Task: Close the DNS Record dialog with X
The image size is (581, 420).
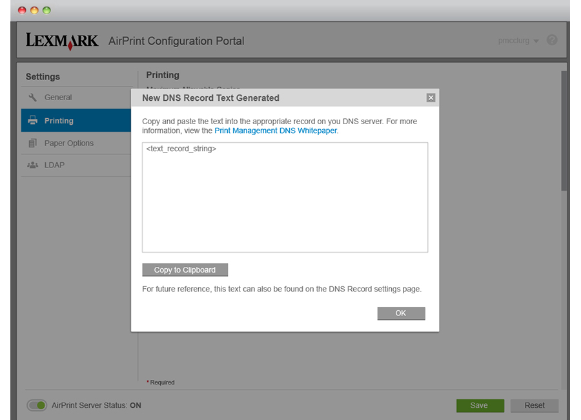Action: click(431, 98)
